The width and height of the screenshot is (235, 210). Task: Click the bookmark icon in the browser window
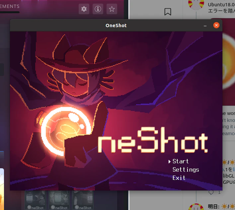168,12
